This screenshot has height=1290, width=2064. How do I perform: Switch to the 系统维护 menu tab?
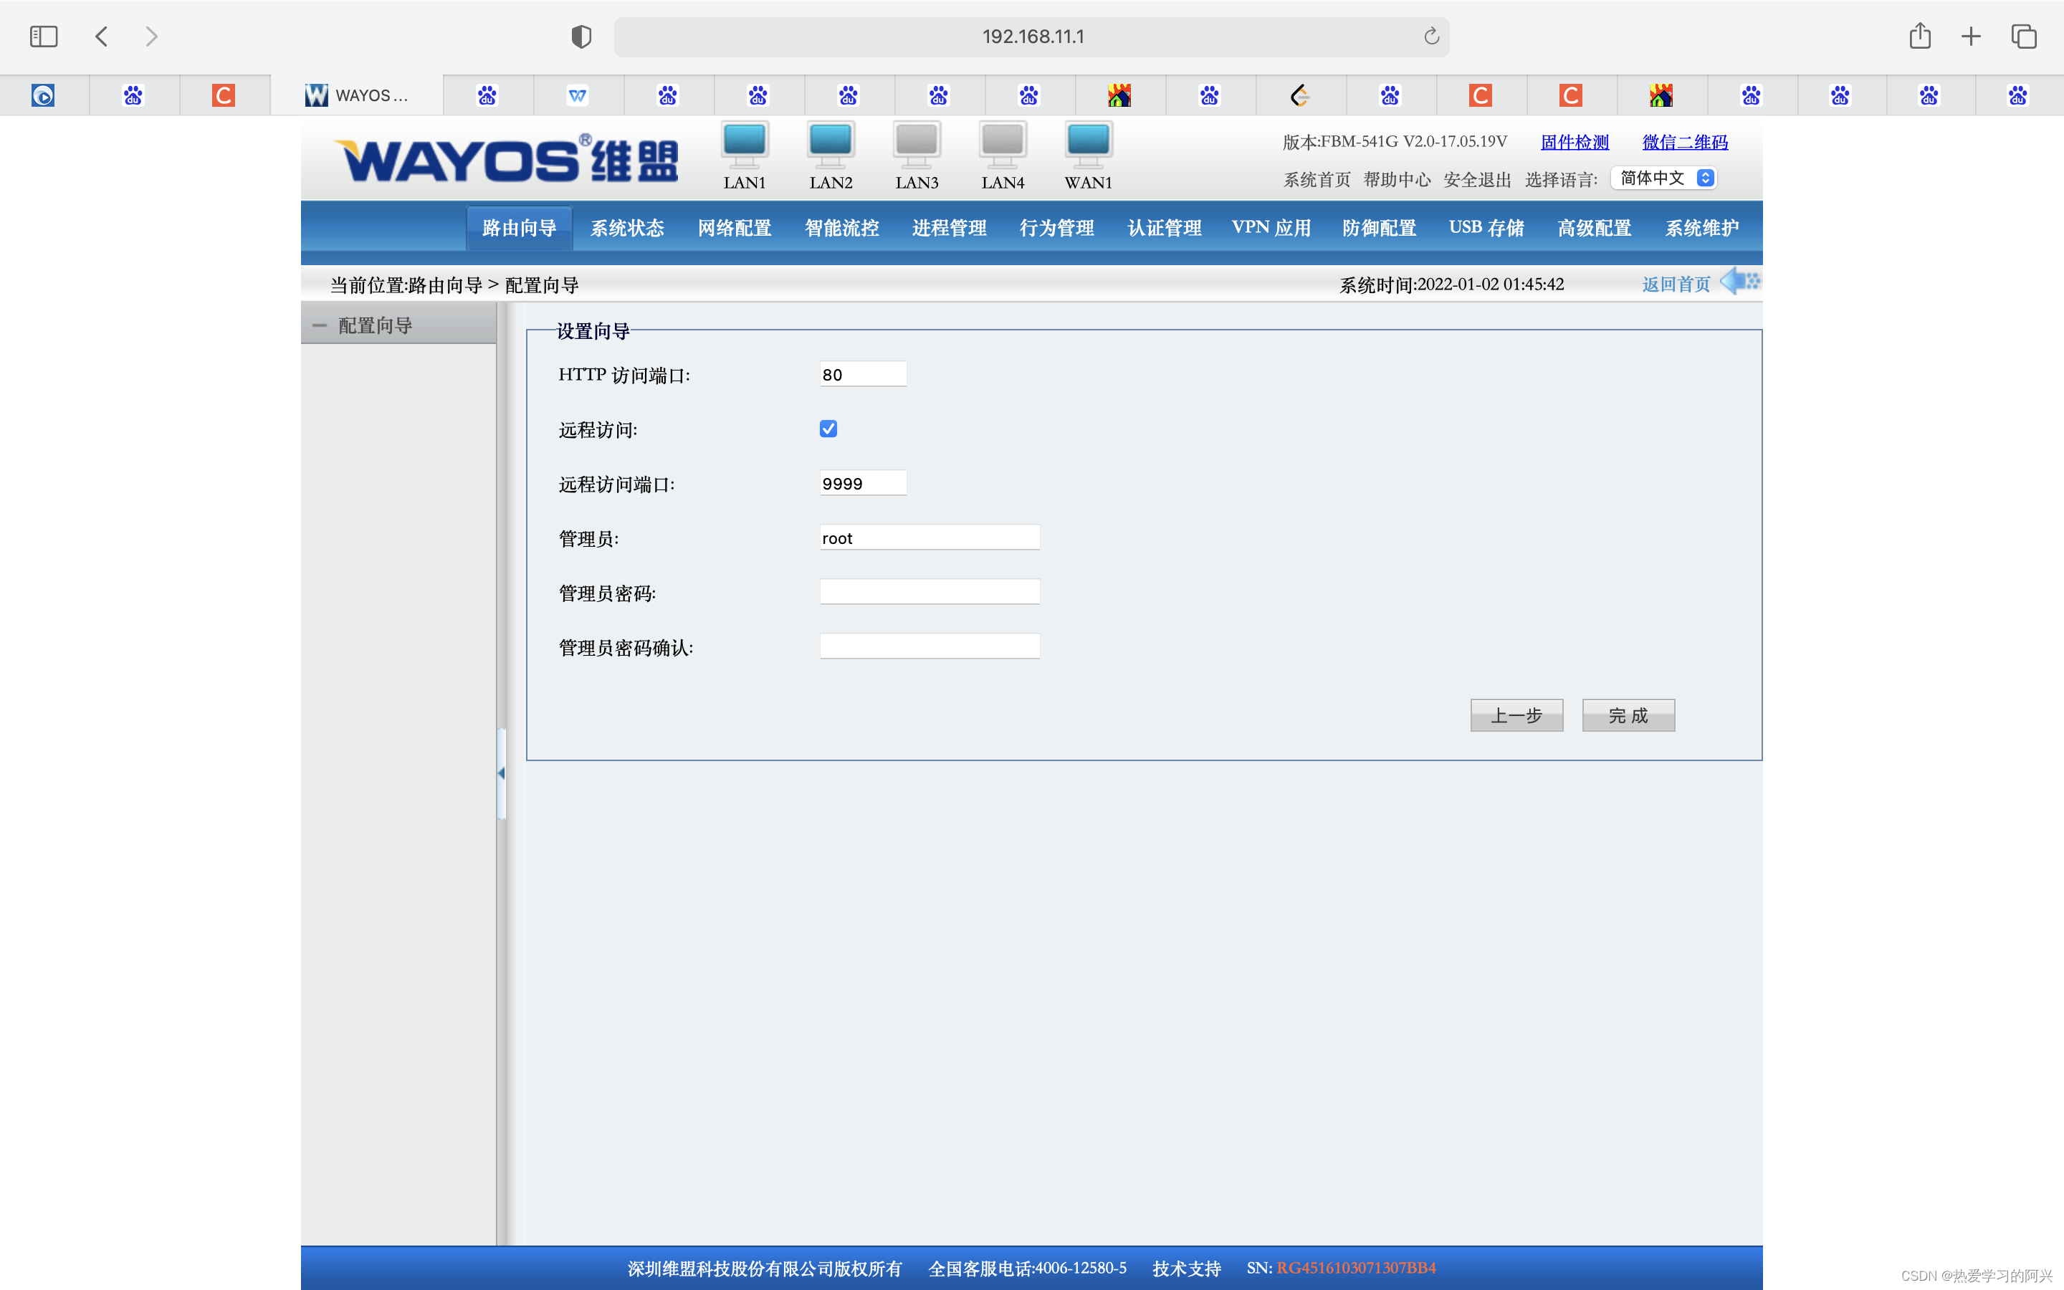click(1701, 228)
